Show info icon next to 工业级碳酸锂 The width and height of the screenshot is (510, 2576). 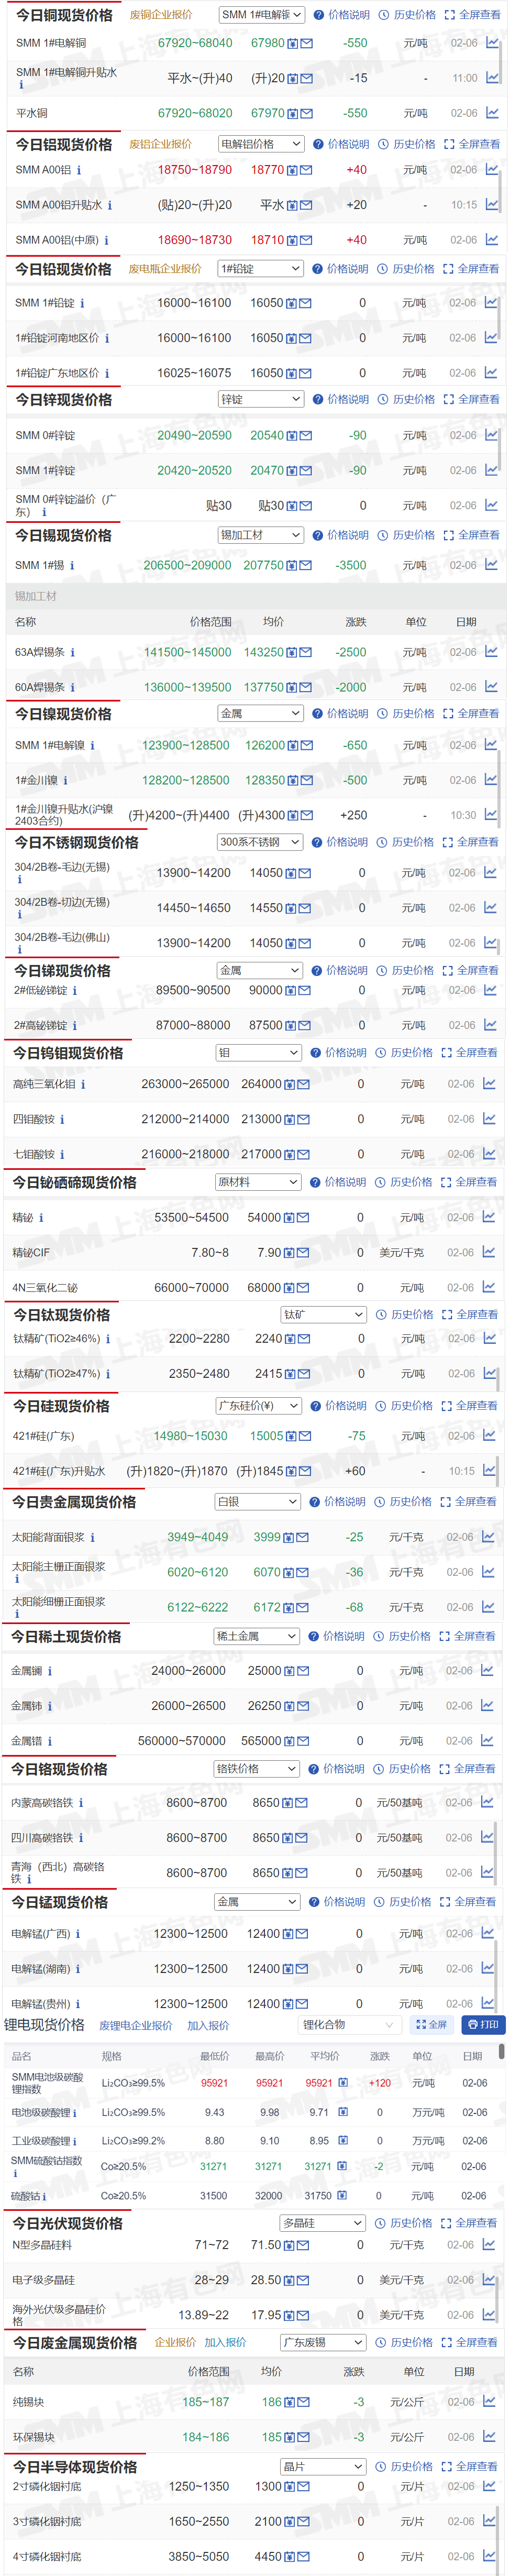(75, 2141)
